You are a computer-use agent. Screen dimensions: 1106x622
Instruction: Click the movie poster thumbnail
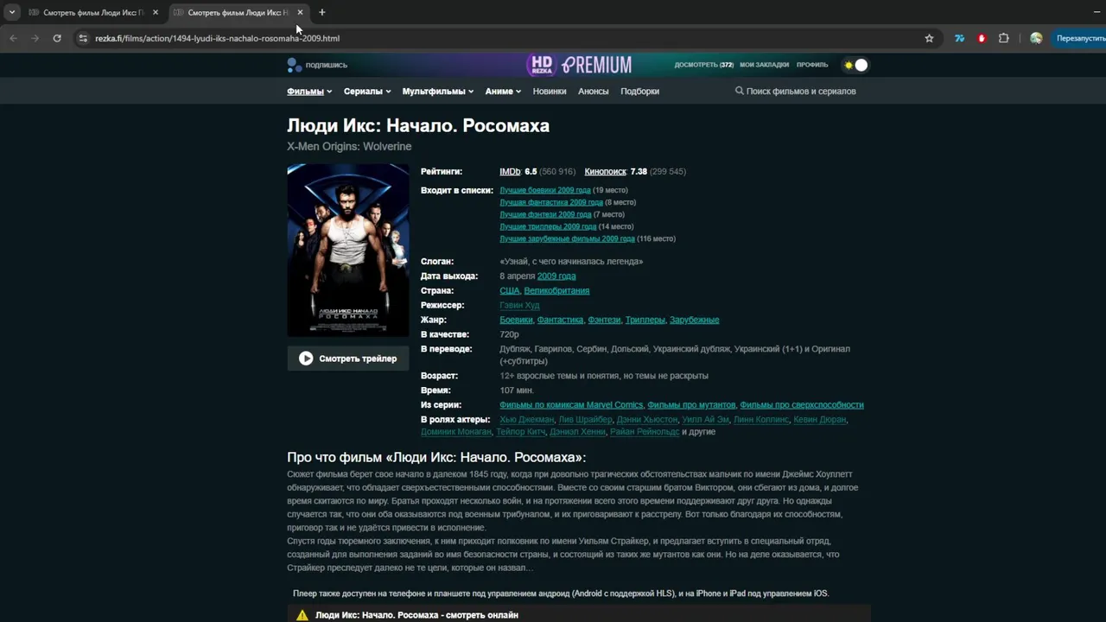pyautogui.click(x=348, y=250)
